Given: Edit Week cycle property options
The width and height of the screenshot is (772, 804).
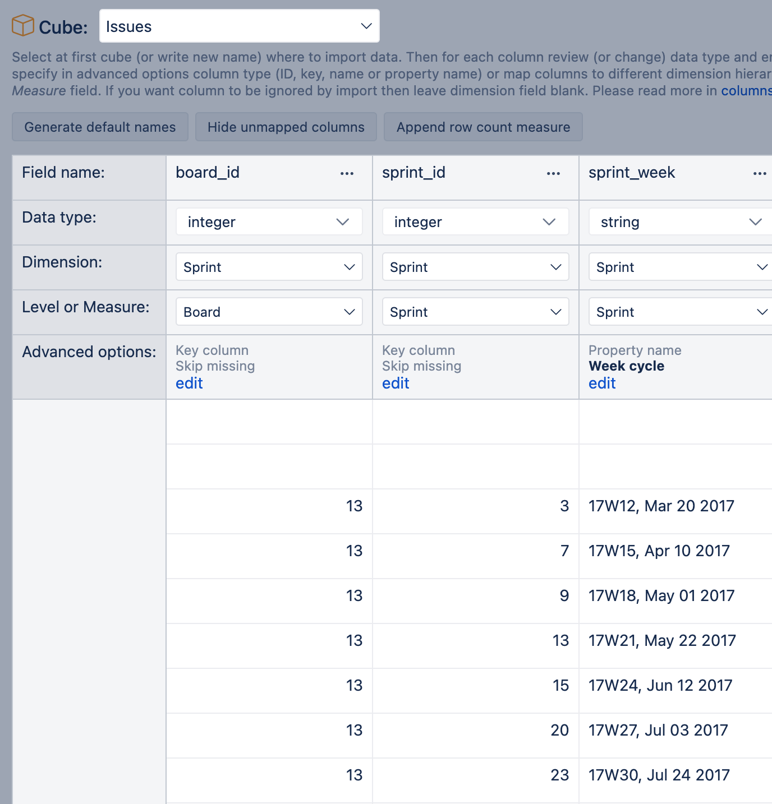Looking at the screenshot, I should coord(602,383).
